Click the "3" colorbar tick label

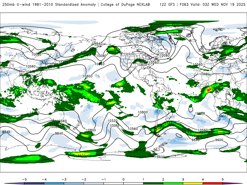(183, 179)
